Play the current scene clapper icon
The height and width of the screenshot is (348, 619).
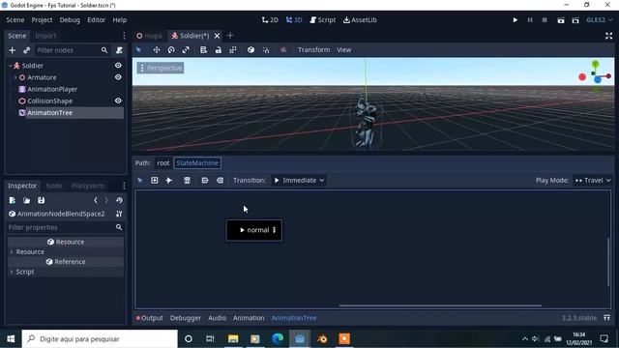pyautogui.click(x=561, y=19)
